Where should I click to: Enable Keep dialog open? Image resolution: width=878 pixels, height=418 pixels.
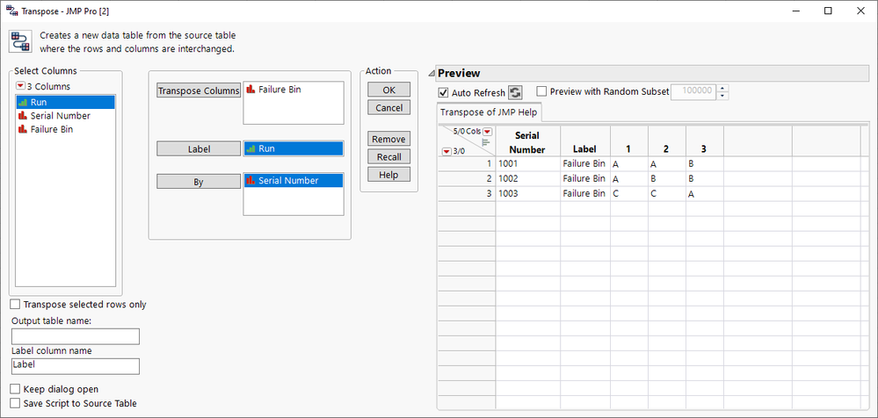point(15,389)
